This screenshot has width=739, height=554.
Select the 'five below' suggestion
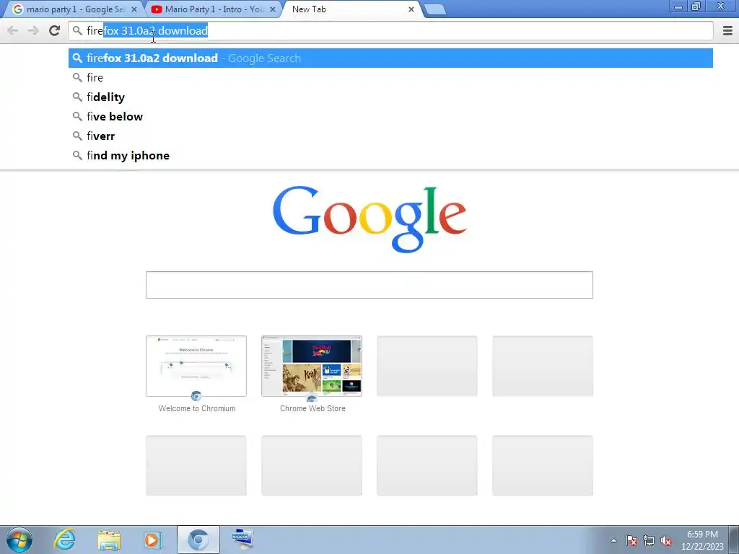(390, 116)
